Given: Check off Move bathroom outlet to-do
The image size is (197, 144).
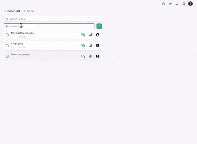Looking at the screenshot, I should pyautogui.click(x=7, y=35).
